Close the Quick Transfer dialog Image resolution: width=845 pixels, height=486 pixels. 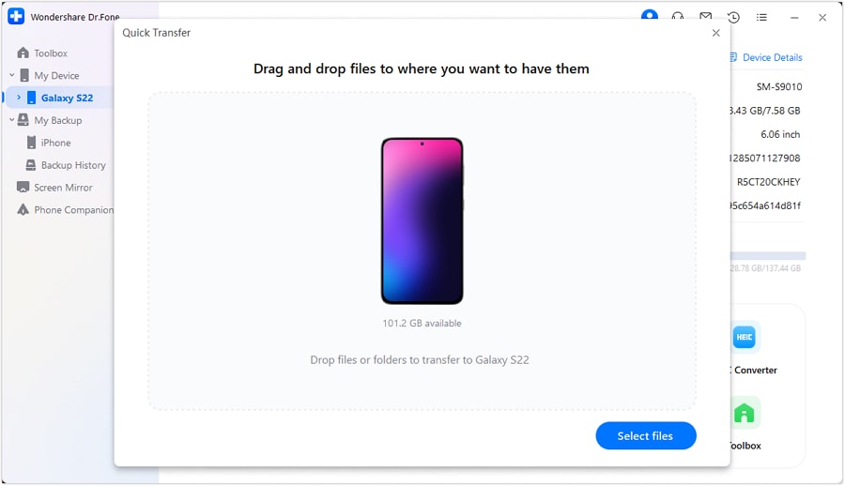point(716,33)
